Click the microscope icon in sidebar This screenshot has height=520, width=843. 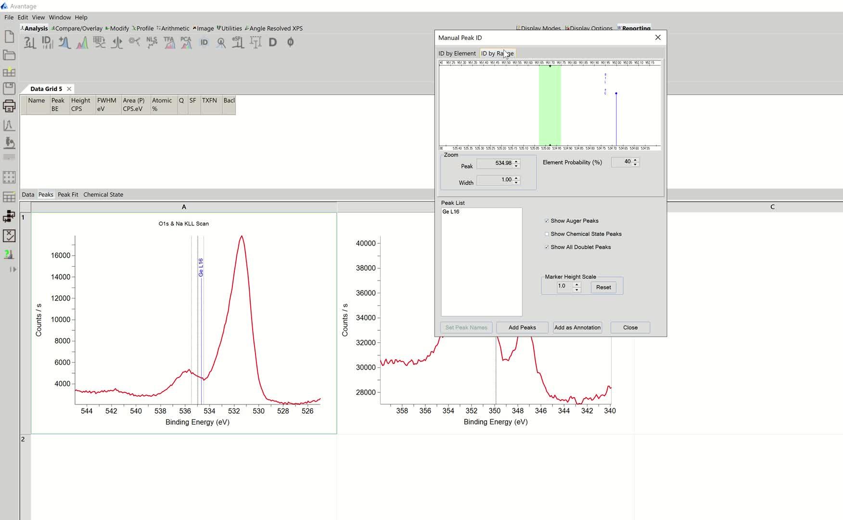click(9, 143)
